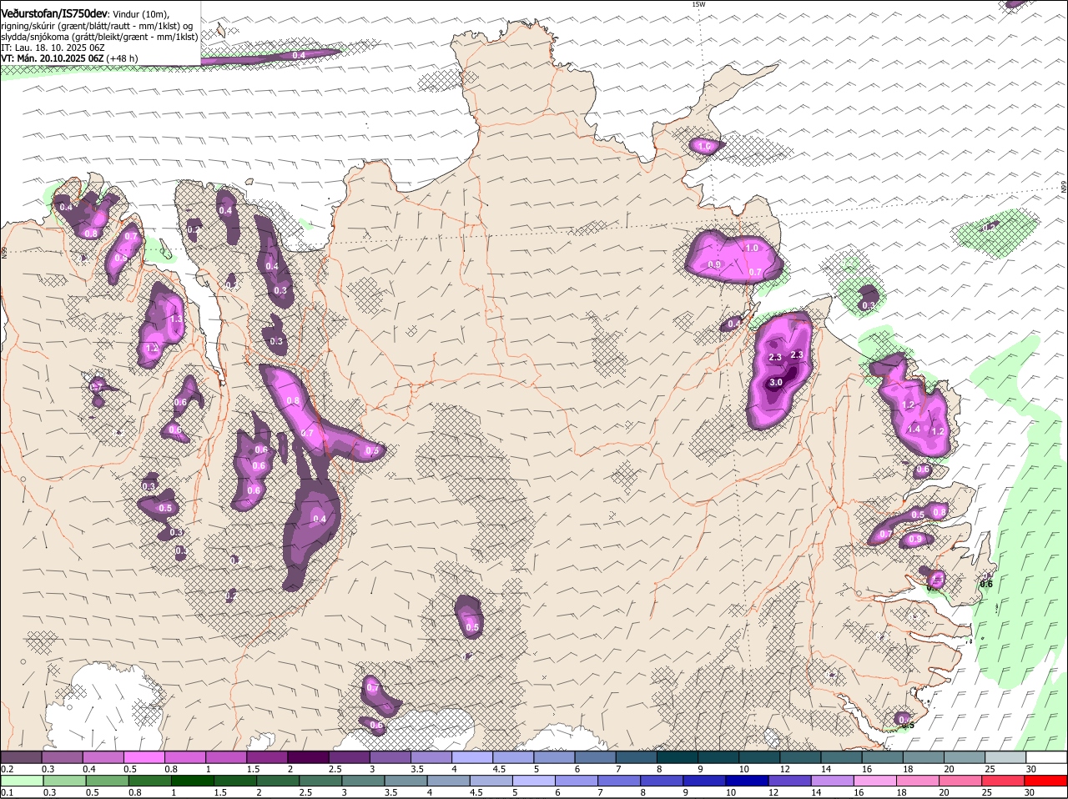This screenshot has width=1068, height=799.
Task: Click the 15W longitude label
Action: pos(698,4)
